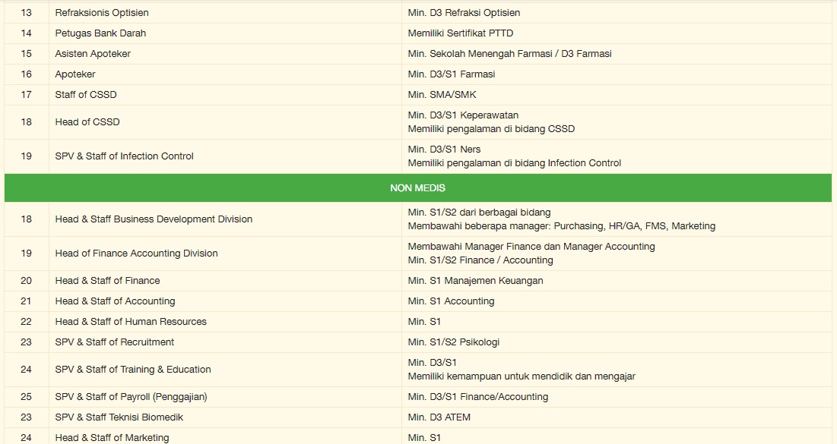Click SPV & Staff of Training & Education
The height and width of the screenshot is (444, 837).
click(x=133, y=370)
